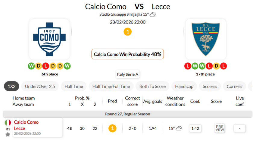Click the PREVIEW icon in Score column
Screen dimensions: 253x142
tap(220, 128)
